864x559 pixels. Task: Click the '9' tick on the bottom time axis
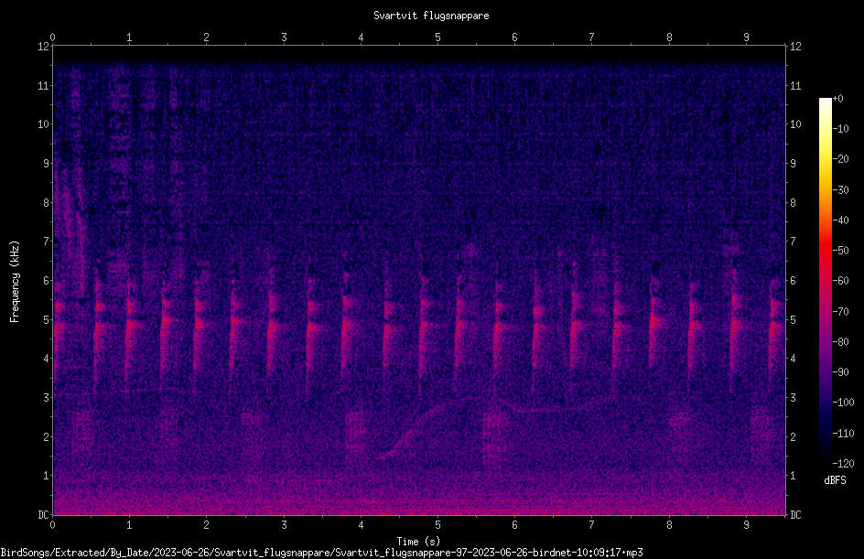coord(746,525)
